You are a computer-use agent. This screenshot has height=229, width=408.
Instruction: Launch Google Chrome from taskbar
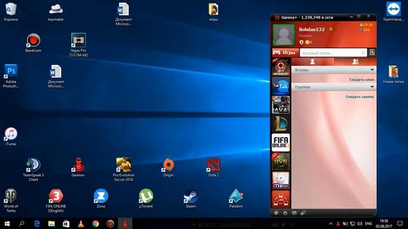(96, 223)
